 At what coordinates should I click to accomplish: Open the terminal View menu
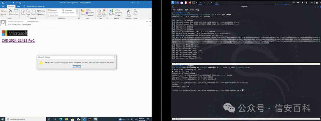[x=192, y=10]
